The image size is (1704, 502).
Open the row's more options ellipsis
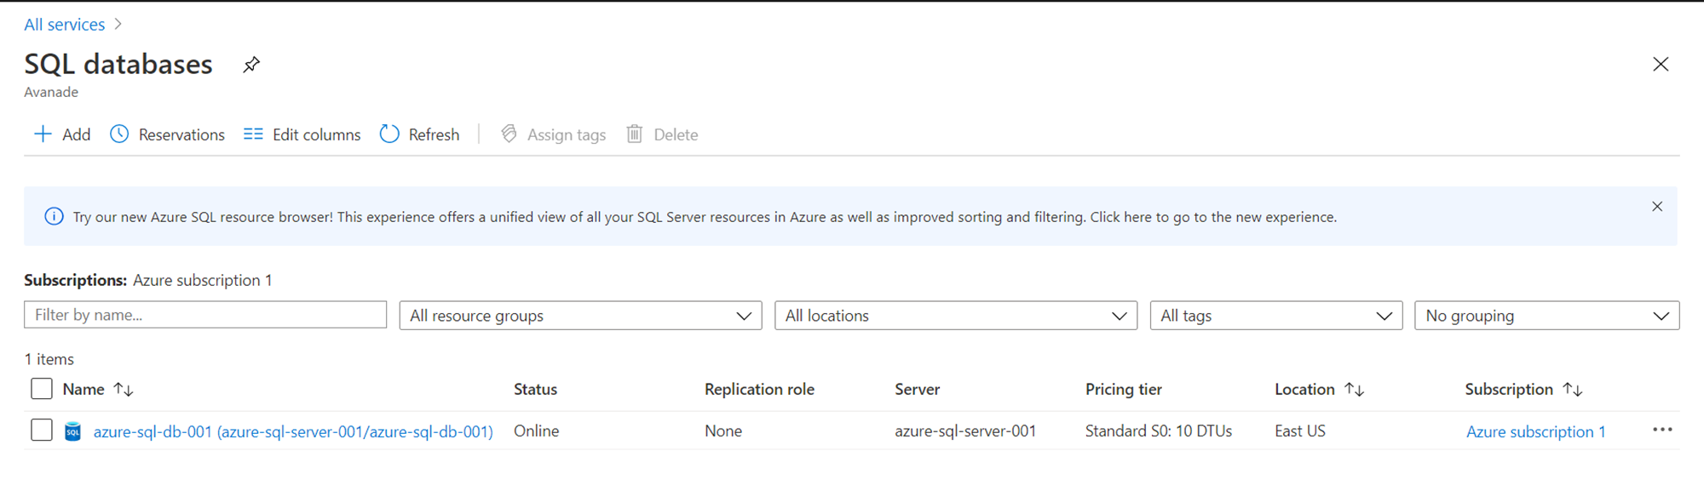tap(1662, 431)
